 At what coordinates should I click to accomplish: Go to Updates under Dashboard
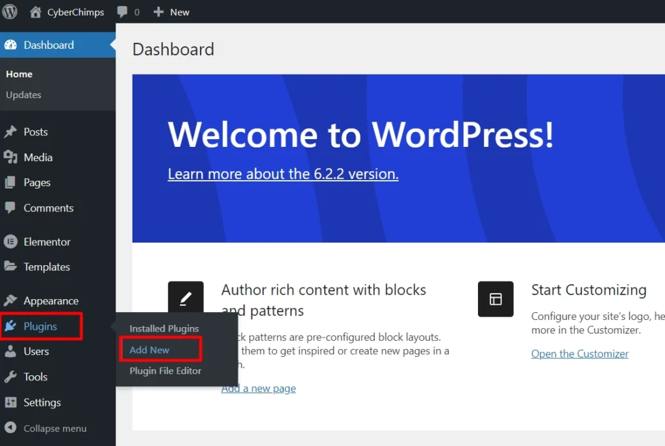[23, 95]
